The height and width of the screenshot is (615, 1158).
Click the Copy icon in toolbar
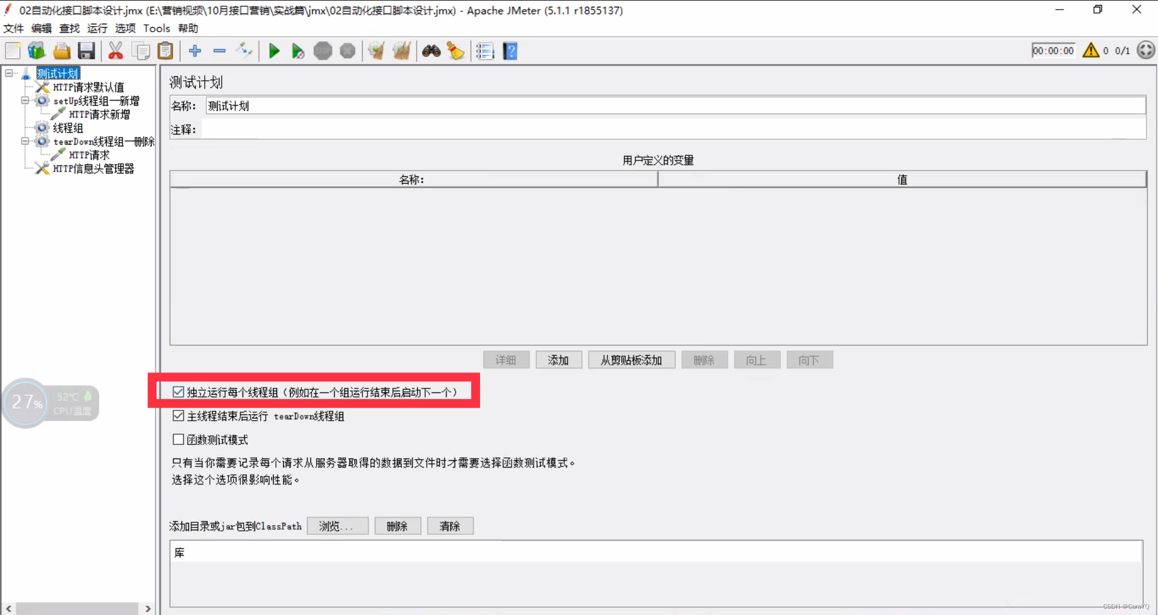[x=140, y=51]
